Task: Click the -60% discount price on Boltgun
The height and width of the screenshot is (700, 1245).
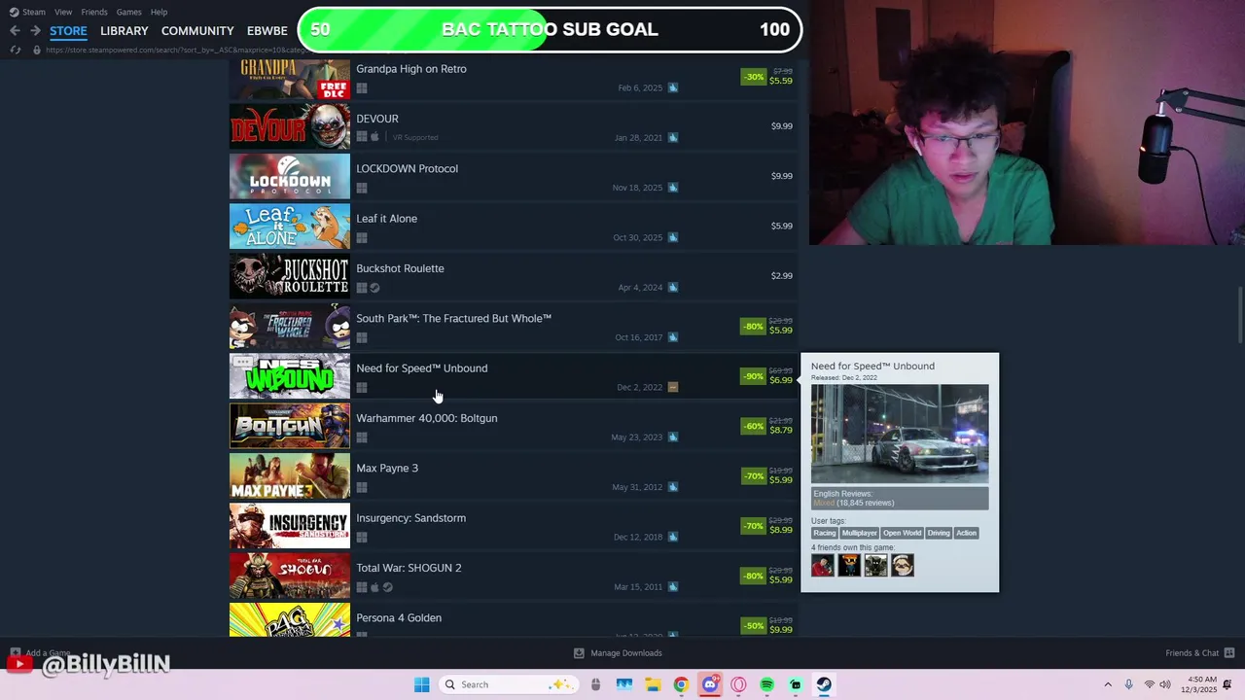Action: coord(767,425)
